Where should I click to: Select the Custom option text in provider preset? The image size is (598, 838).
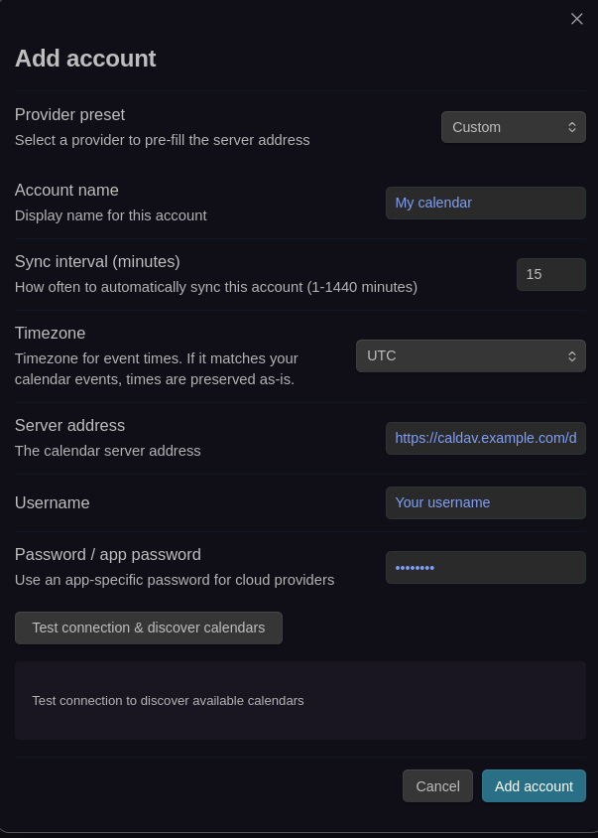[x=476, y=127]
